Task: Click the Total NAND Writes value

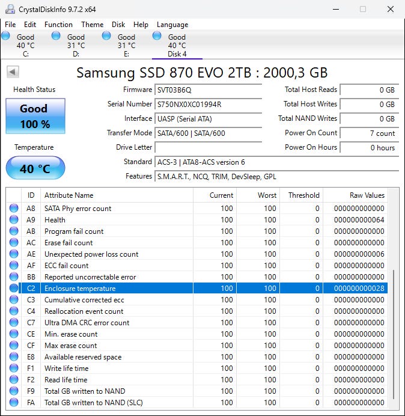Action: coord(369,118)
